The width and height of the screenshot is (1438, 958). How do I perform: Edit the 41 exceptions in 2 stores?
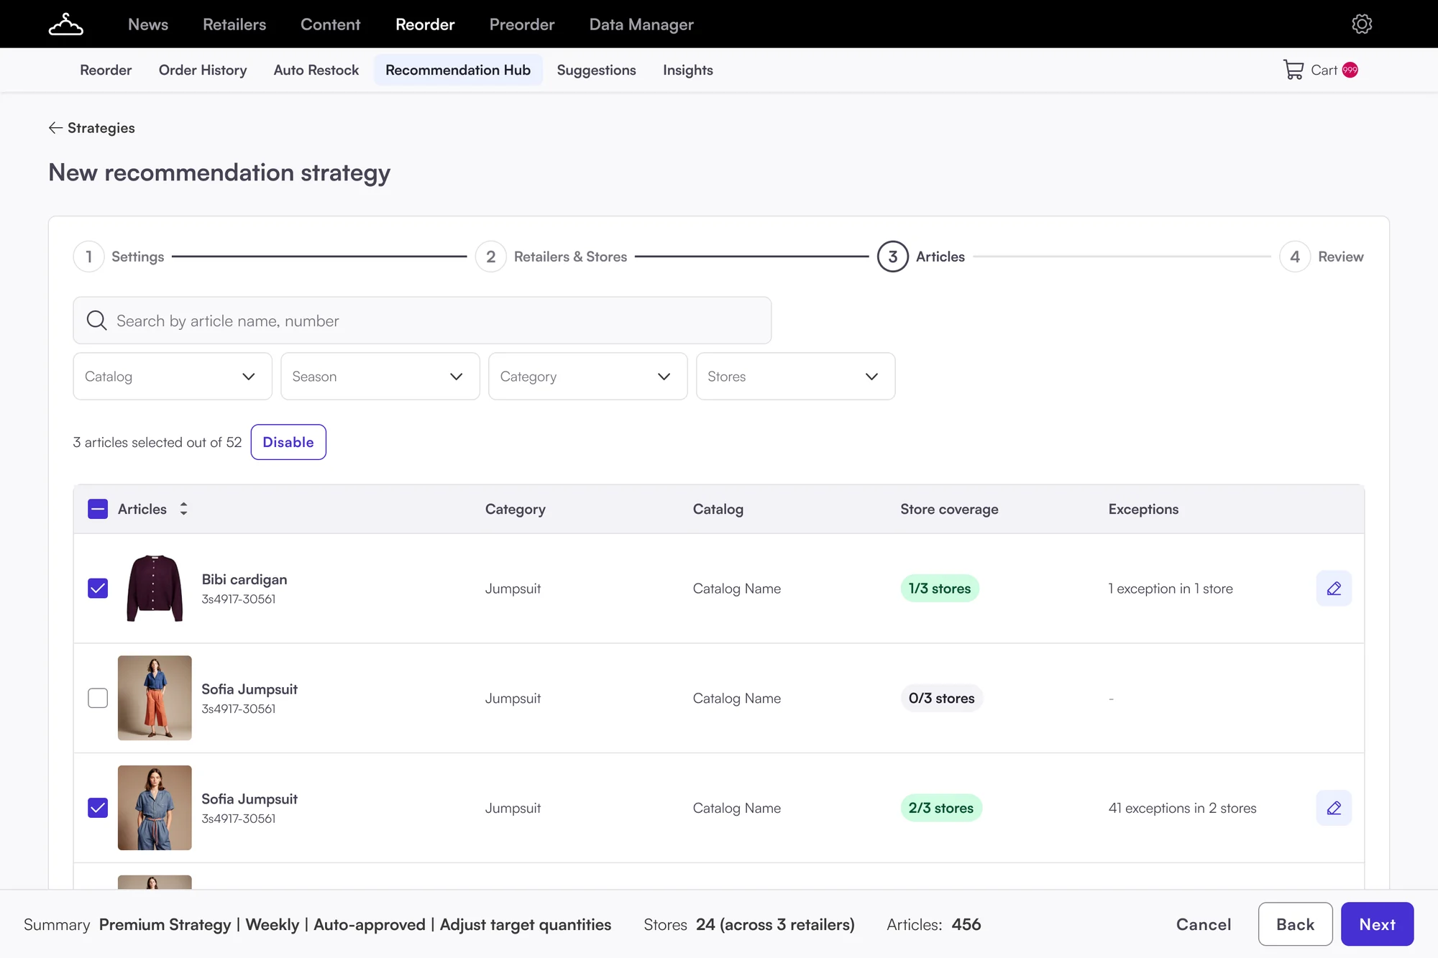(x=1334, y=808)
